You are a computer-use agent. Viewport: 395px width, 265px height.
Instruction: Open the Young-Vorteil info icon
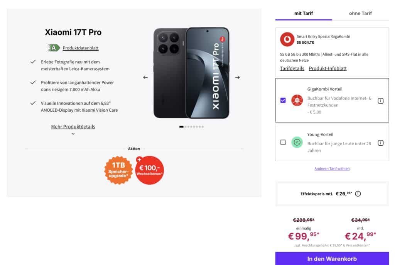380,143
